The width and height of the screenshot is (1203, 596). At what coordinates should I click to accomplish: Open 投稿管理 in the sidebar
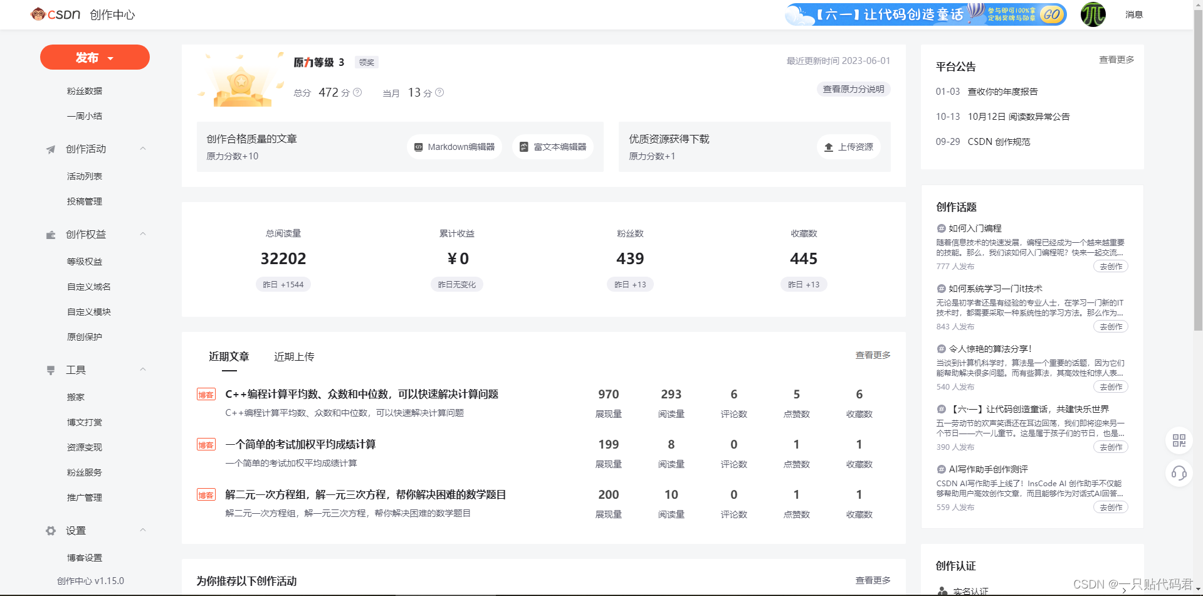[x=85, y=201]
